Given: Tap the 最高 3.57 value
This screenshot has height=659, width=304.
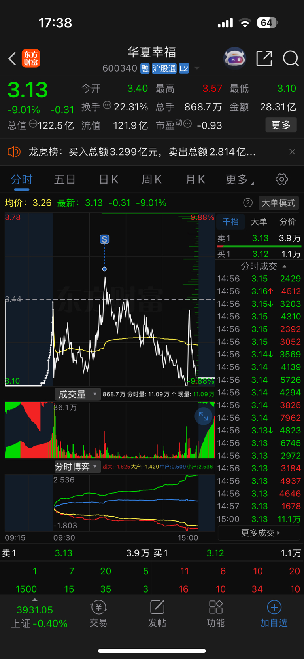Looking at the screenshot, I should (x=212, y=88).
